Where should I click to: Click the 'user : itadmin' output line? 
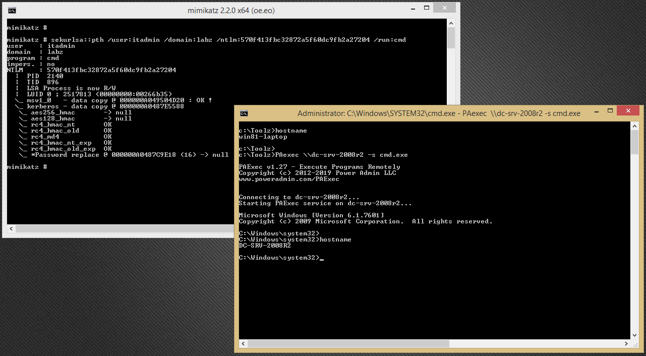click(x=41, y=46)
